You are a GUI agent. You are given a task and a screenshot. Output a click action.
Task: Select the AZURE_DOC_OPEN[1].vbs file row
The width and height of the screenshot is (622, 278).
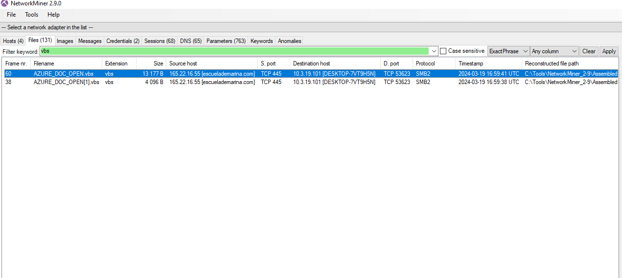tap(311, 82)
